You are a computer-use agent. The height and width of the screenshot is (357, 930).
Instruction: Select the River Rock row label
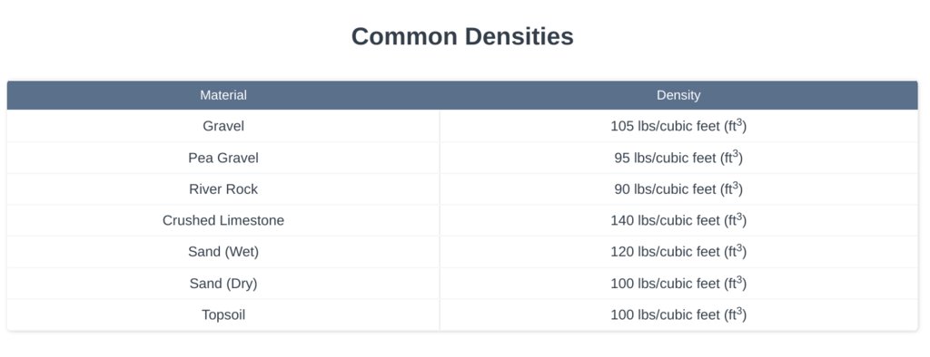click(x=223, y=188)
